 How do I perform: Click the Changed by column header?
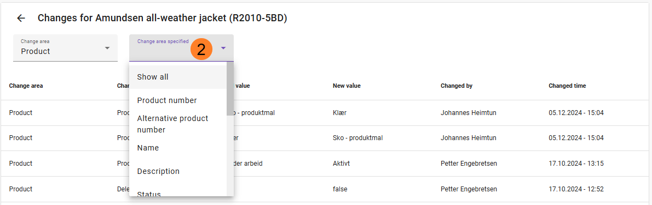[456, 86]
